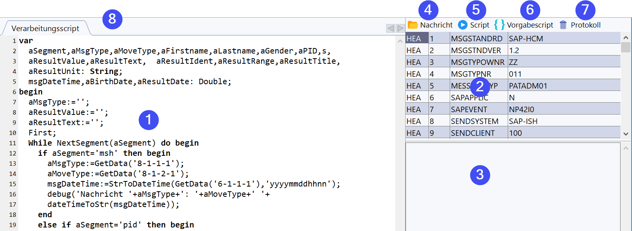
Task: Click the blue play Script icon
Action: (x=462, y=25)
